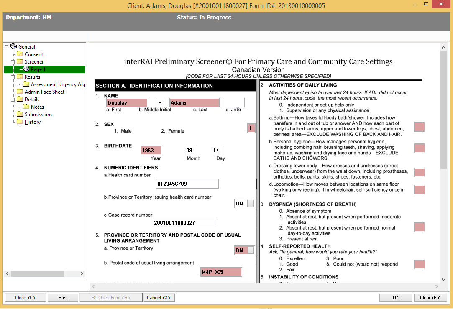
Task: Collapse the Results tree node
Action: tap(13, 77)
